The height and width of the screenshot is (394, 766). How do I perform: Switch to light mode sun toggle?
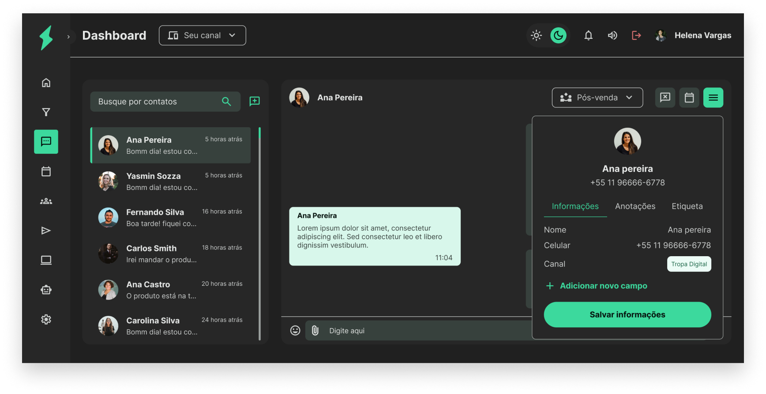[536, 35]
